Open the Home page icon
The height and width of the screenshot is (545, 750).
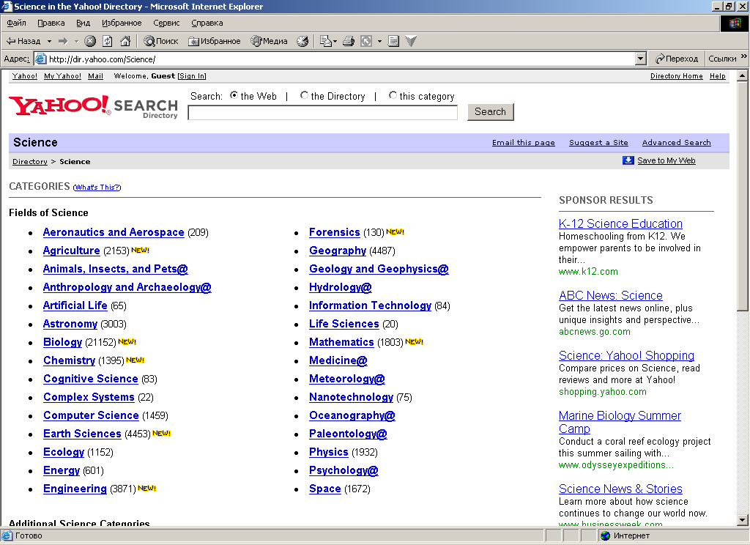click(125, 41)
